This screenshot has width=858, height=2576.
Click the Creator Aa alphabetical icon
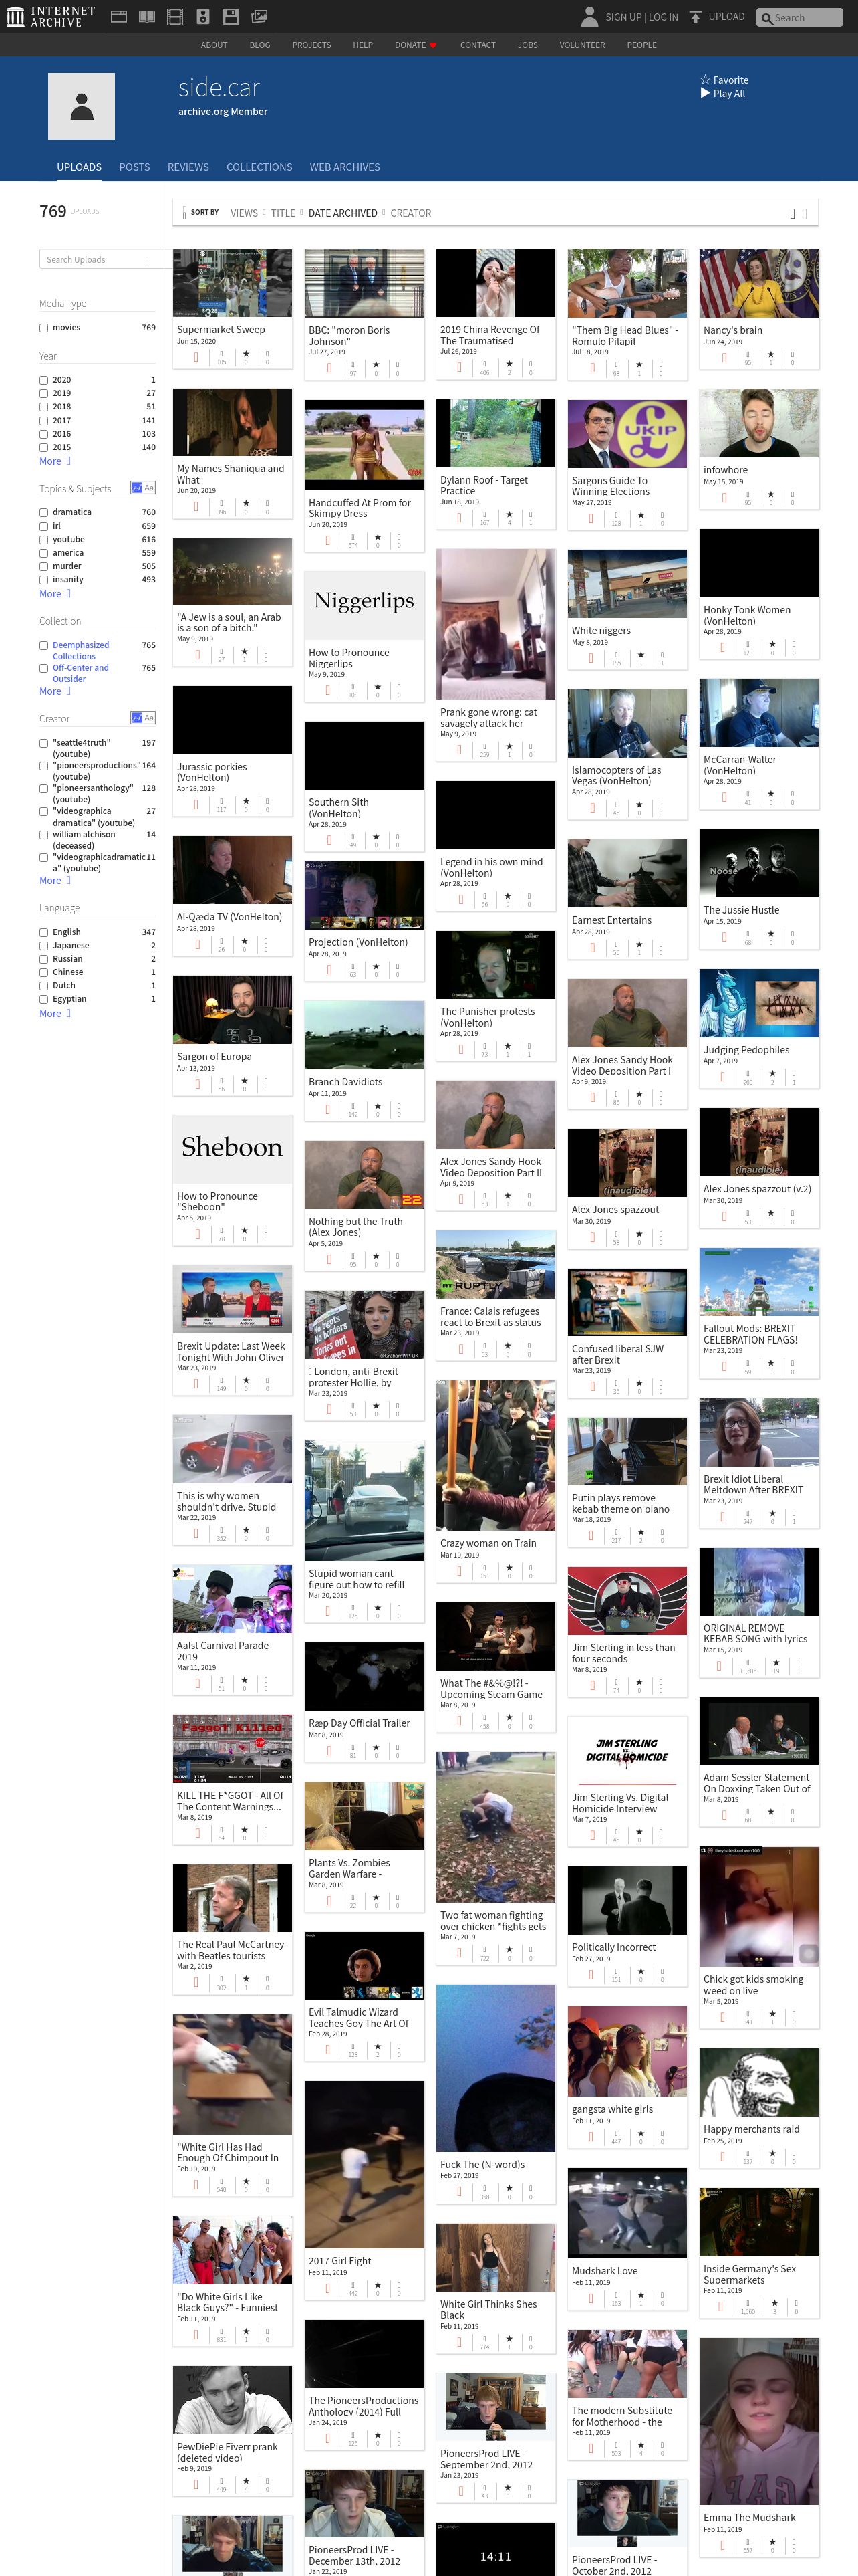click(149, 718)
